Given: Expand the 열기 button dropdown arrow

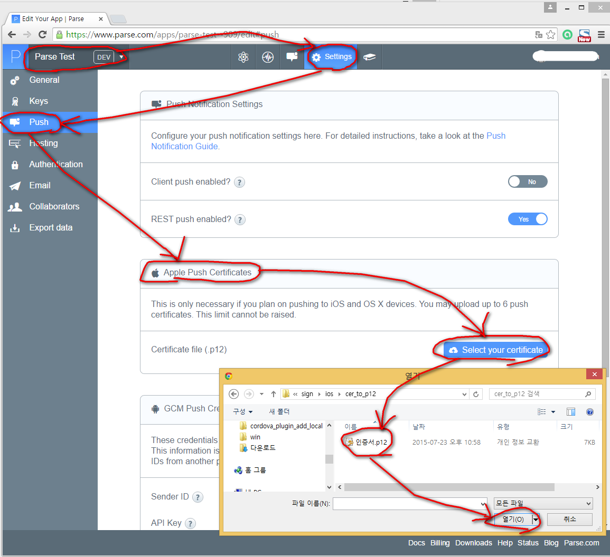Looking at the screenshot, I should tap(536, 520).
